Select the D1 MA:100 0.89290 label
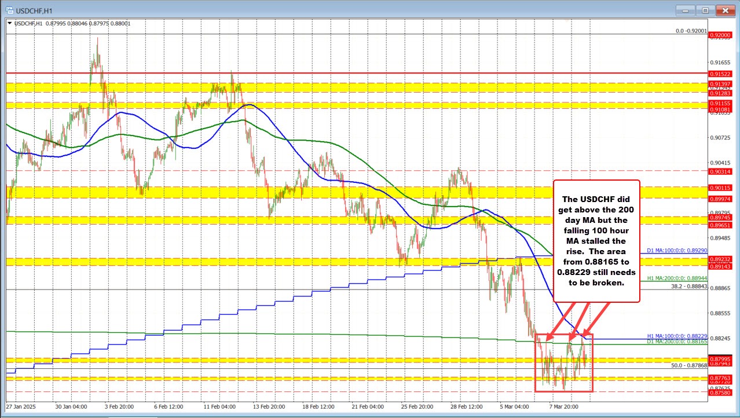The height and width of the screenshot is (418, 740). (676, 251)
